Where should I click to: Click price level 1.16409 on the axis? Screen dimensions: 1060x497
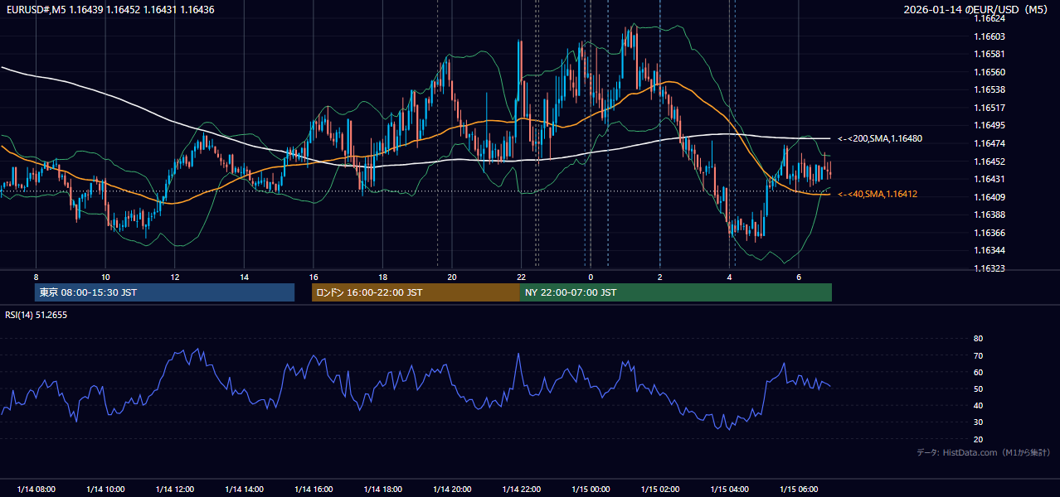point(989,197)
